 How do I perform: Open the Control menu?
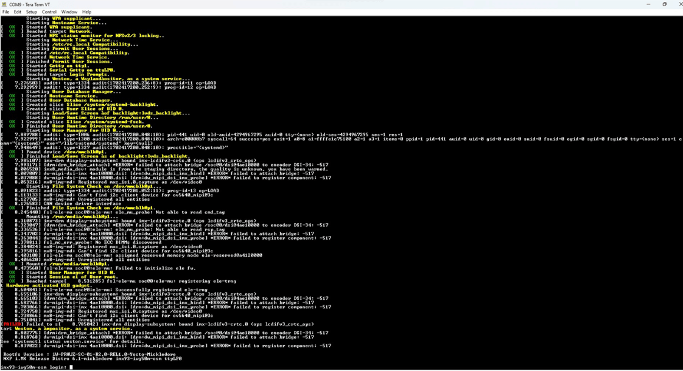pos(49,12)
